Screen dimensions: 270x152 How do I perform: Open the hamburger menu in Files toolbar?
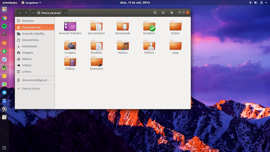[172, 13]
